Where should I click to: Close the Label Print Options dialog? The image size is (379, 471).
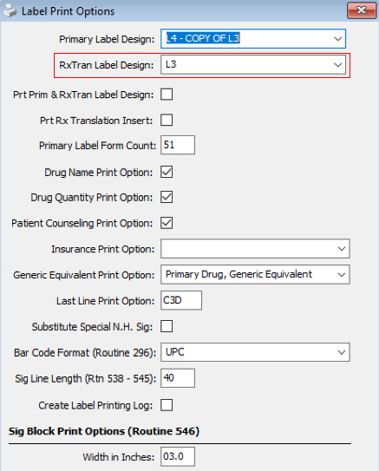click(362, 10)
